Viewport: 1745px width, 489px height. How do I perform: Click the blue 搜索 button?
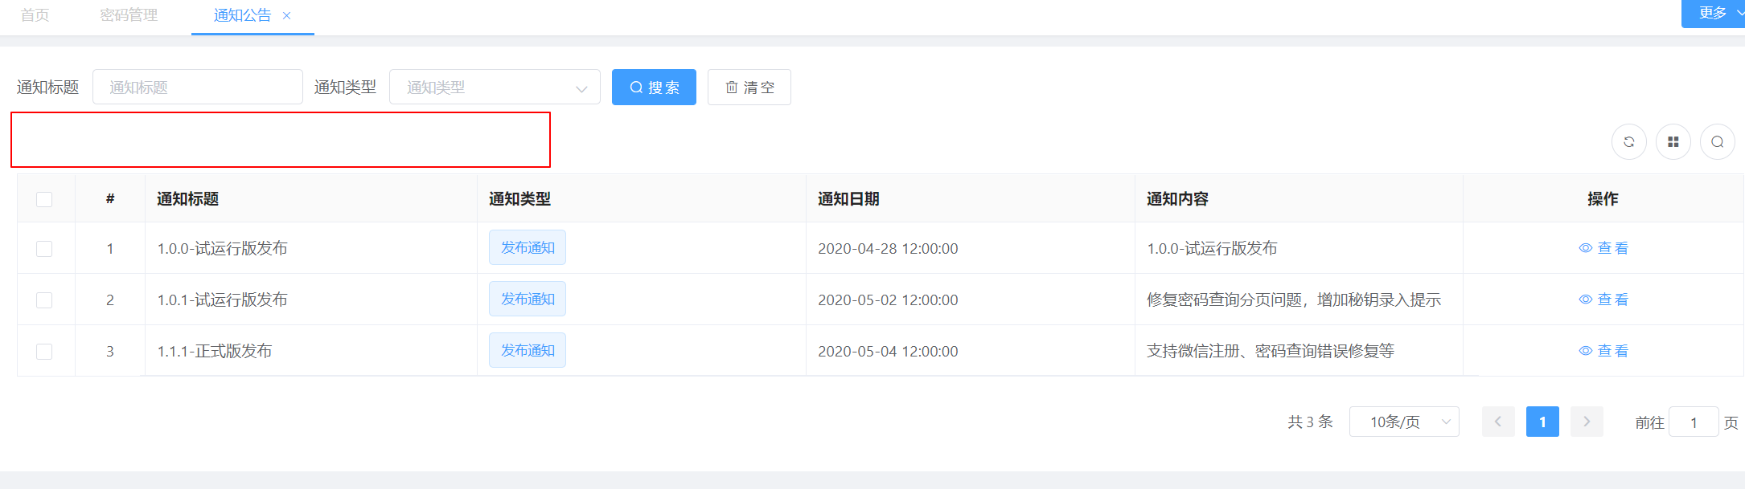(x=654, y=88)
